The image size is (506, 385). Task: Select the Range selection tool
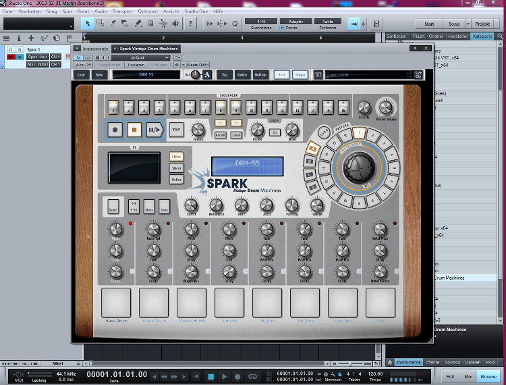[x=100, y=23]
